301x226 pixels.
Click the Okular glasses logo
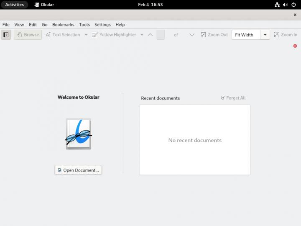tap(78, 134)
